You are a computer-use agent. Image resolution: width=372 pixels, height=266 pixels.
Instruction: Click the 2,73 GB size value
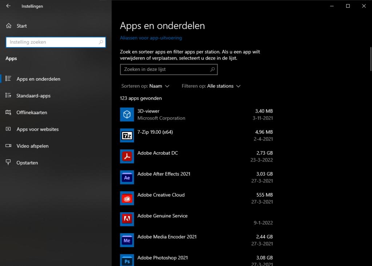264,153
